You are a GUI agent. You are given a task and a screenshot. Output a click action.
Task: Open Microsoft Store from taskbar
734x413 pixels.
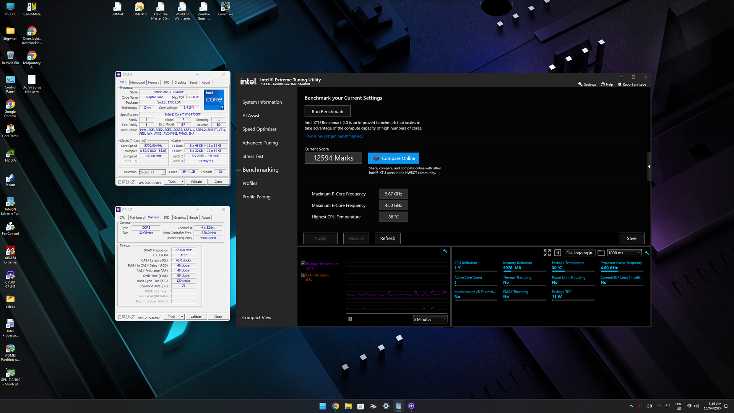click(361, 406)
